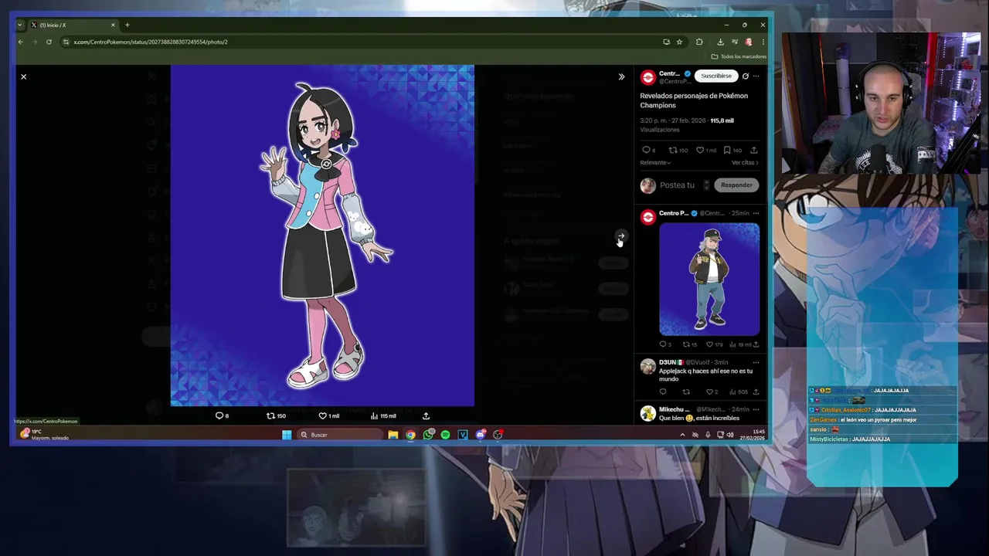Bookmark the page with star icon

pos(679,42)
